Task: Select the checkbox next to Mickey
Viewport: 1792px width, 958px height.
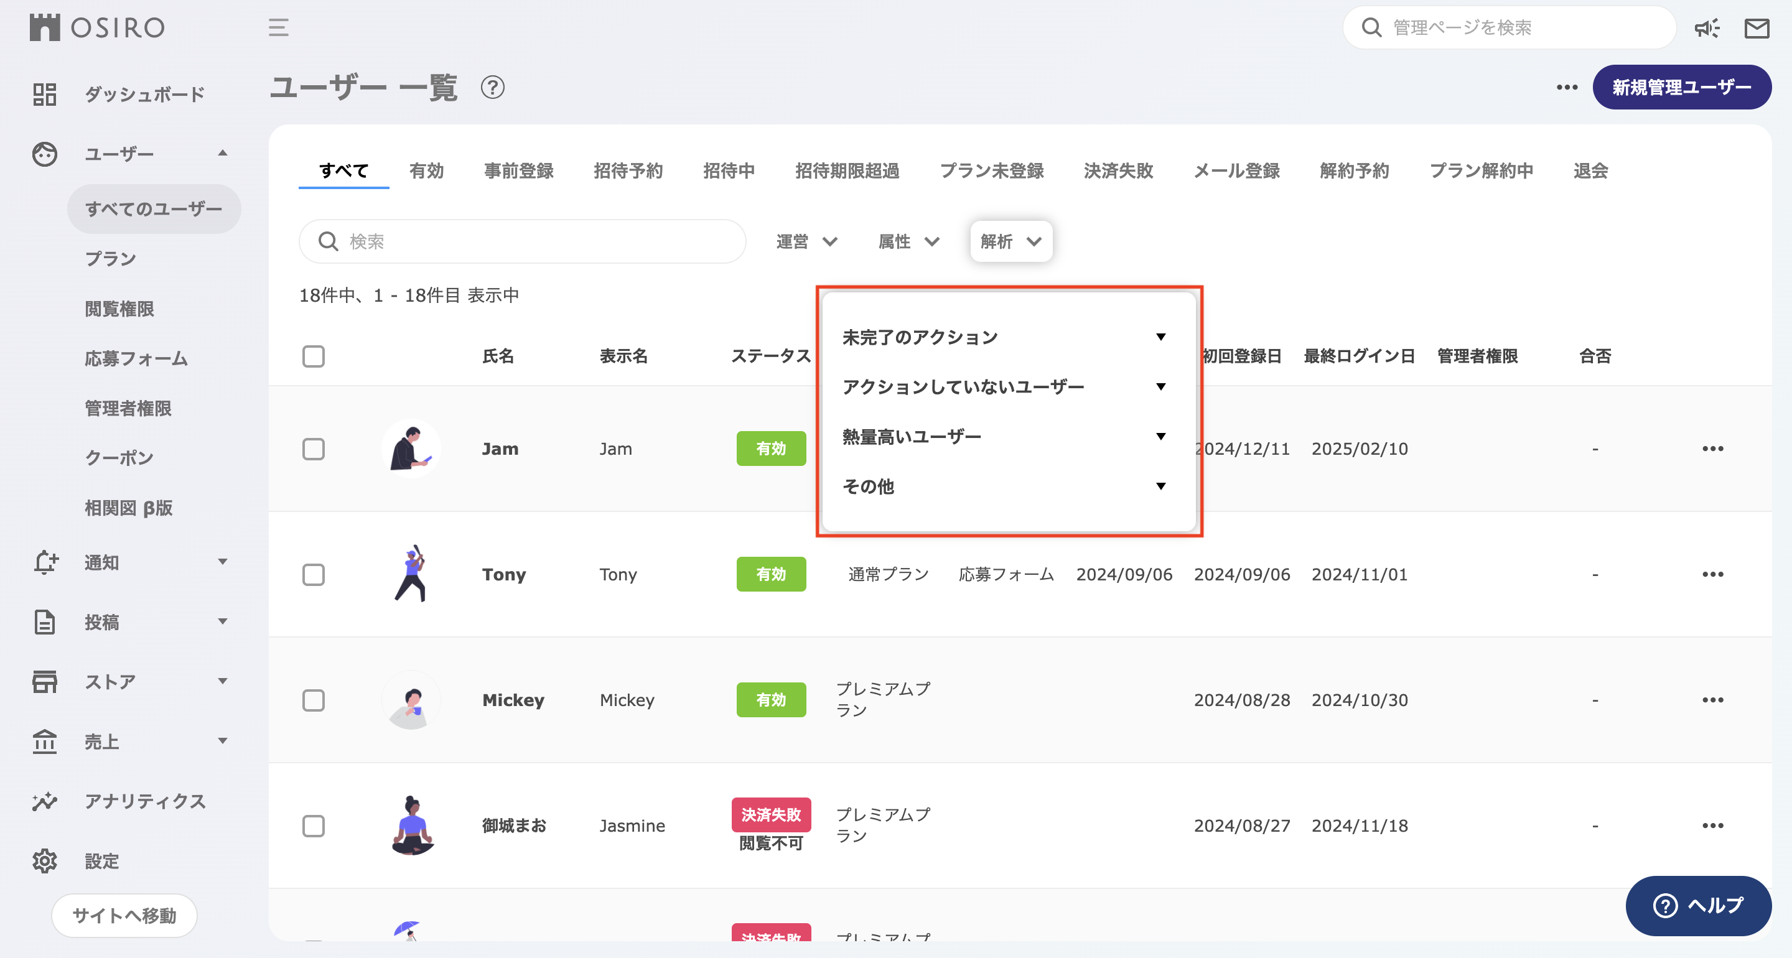Action: [x=314, y=700]
